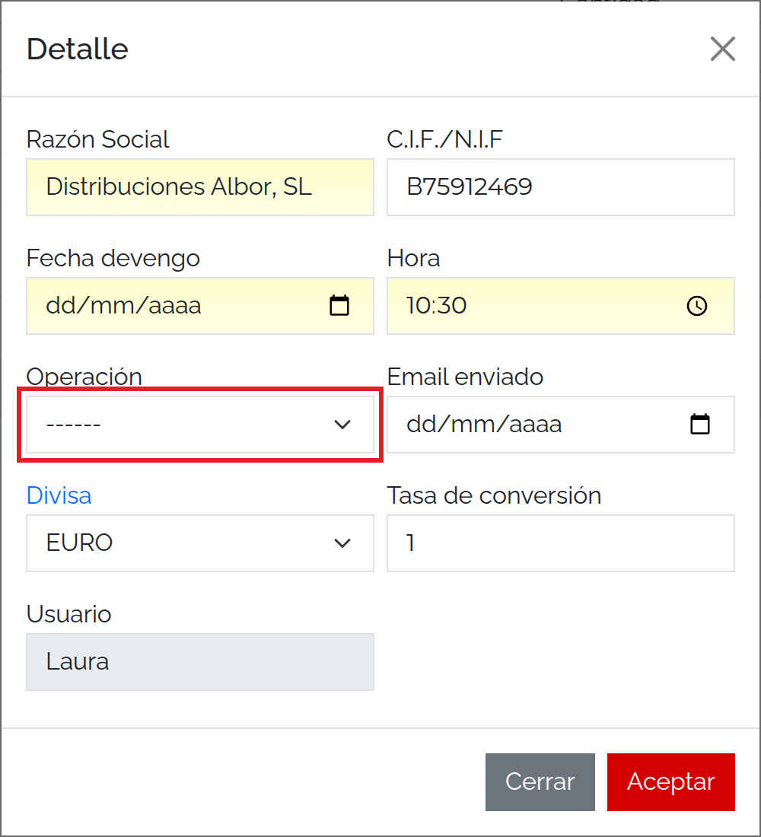The width and height of the screenshot is (761, 837).
Task: Open calendar picker in Email enviado field
Action: coord(700,425)
